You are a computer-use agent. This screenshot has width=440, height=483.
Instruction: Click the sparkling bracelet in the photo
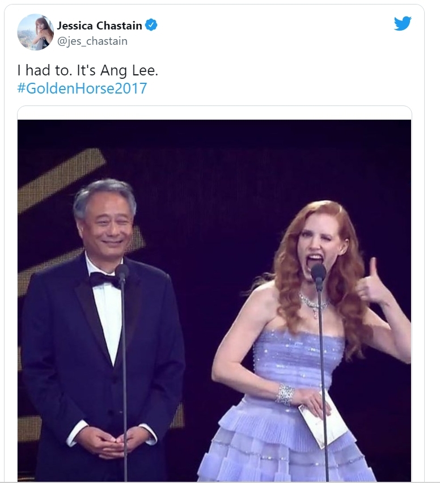coord(285,393)
